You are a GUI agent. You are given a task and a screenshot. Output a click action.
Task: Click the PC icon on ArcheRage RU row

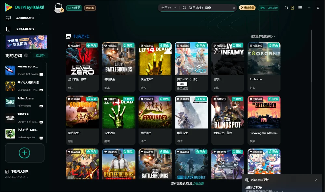41,138
